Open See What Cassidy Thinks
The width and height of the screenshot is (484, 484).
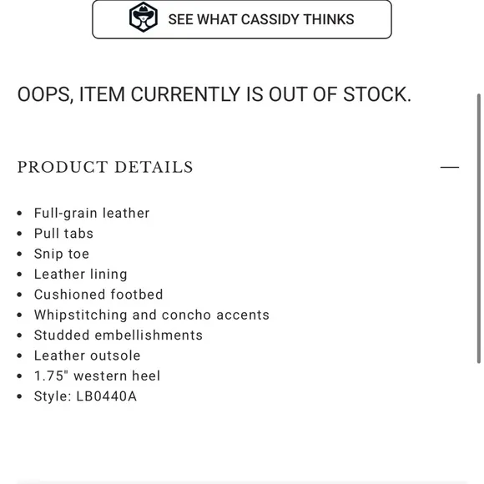[242, 19]
